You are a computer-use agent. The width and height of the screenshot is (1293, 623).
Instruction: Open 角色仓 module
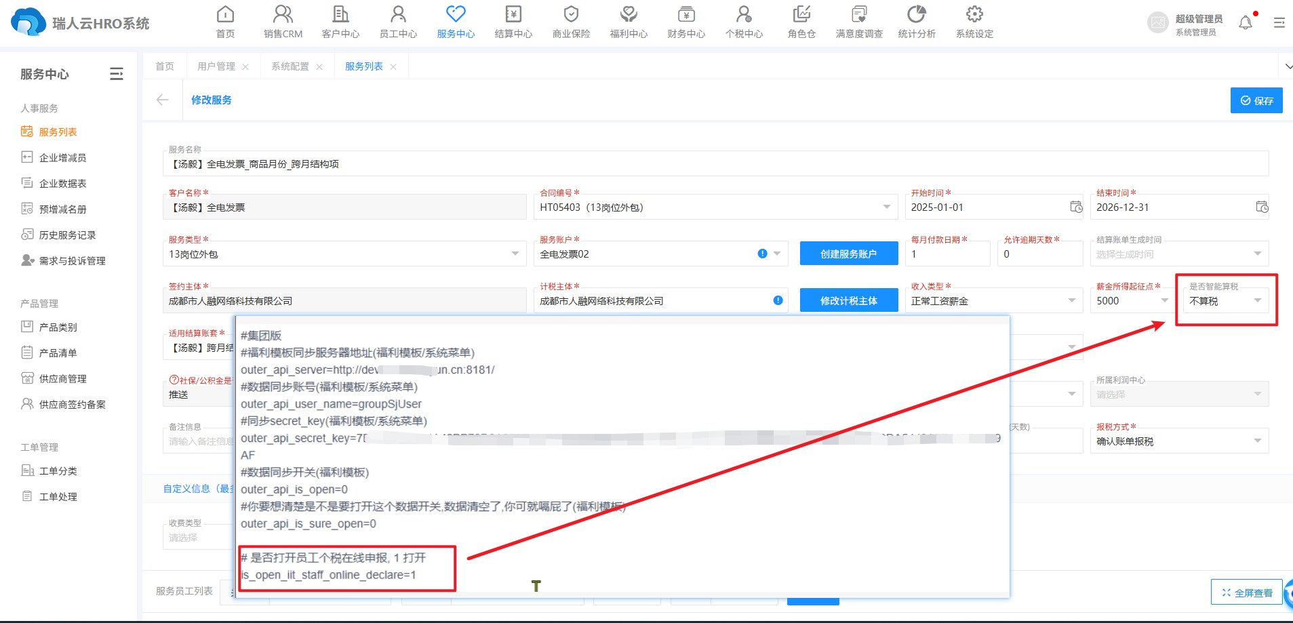[801, 22]
